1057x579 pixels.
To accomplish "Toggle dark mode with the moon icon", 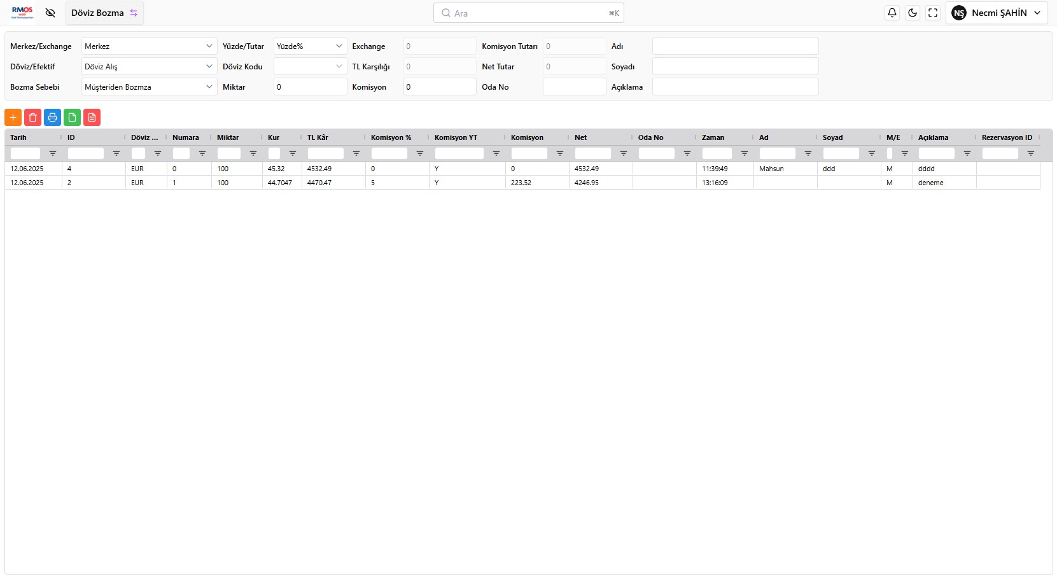I will [x=913, y=13].
